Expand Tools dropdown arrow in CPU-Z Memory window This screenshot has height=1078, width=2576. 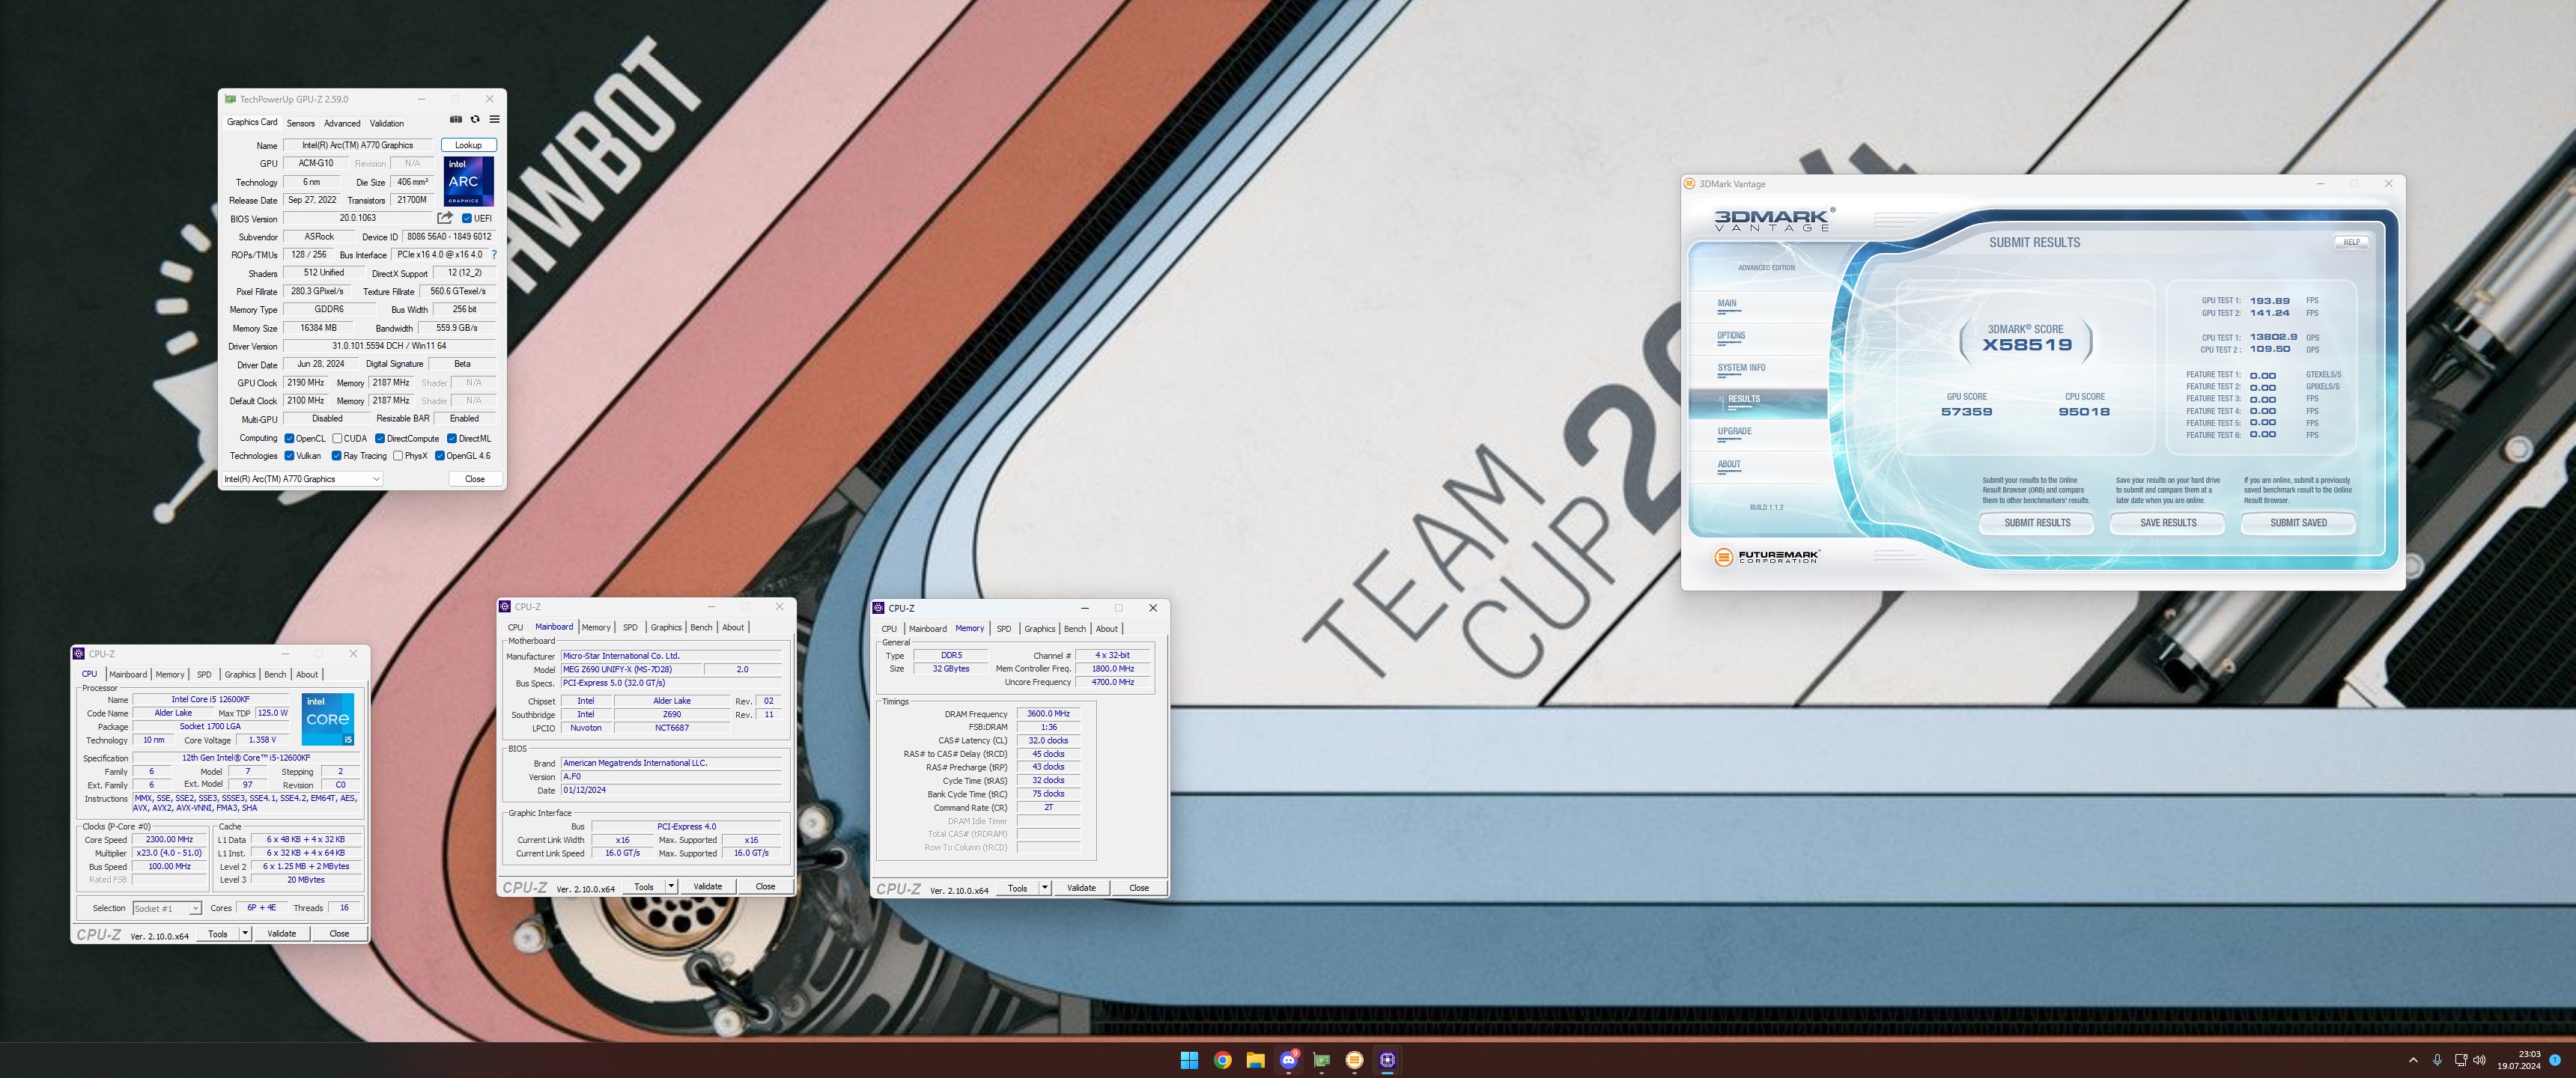click(1045, 888)
